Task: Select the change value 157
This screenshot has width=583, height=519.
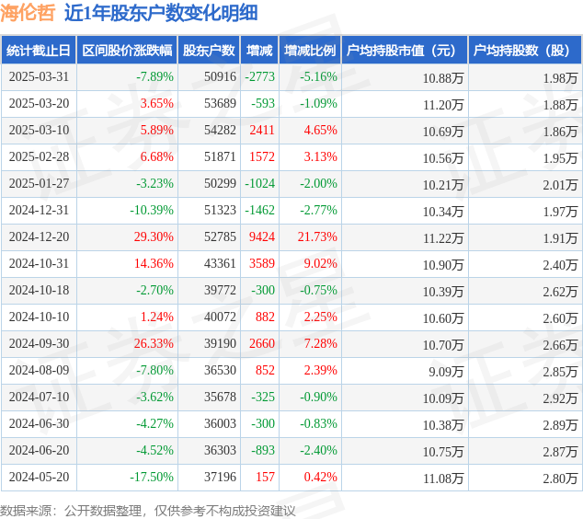Action: (266, 478)
